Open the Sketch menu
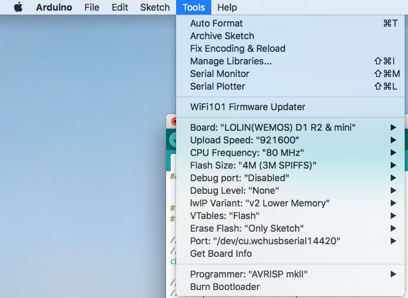The height and width of the screenshot is (298, 408). [155, 7]
